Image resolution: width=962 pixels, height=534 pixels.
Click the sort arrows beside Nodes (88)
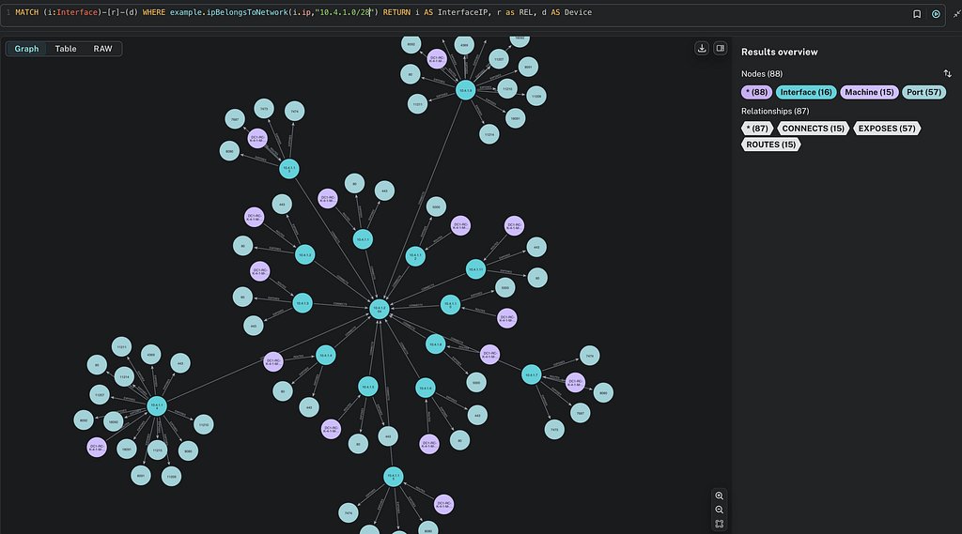tap(947, 73)
